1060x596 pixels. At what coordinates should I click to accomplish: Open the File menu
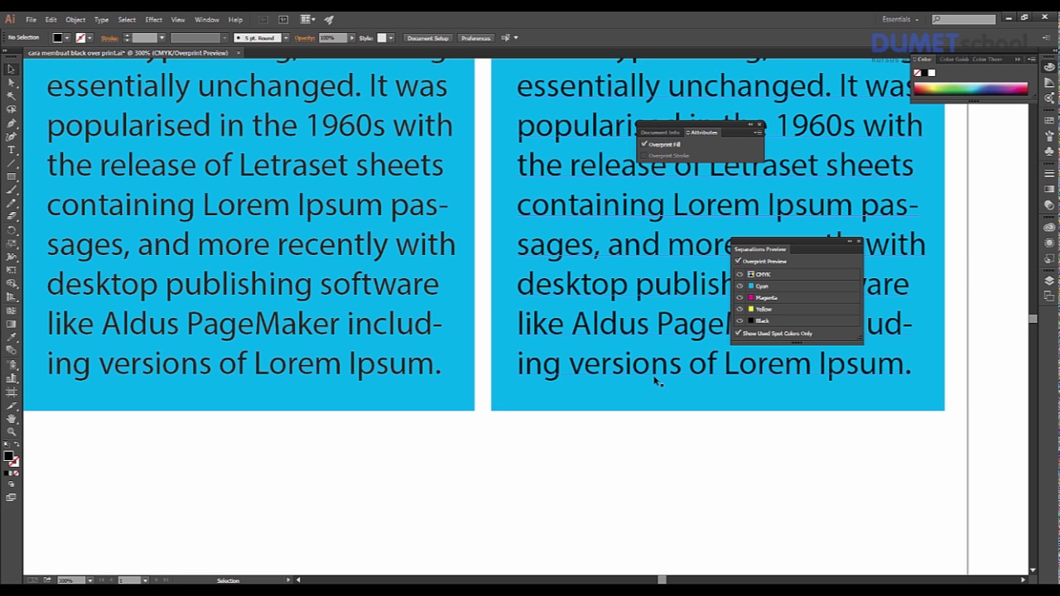tap(31, 19)
